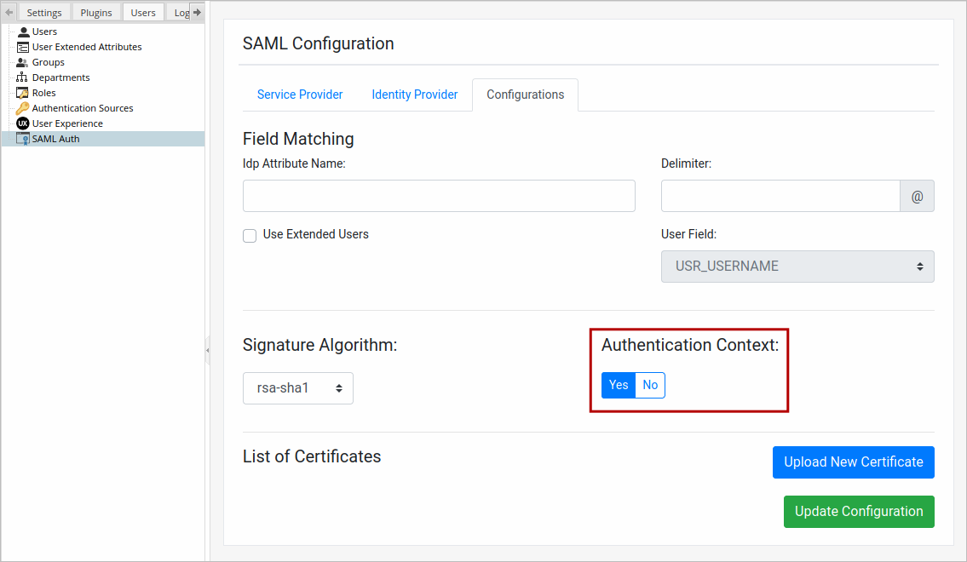
Task: Click the Departments hierarchy icon
Action: pos(23,77)
